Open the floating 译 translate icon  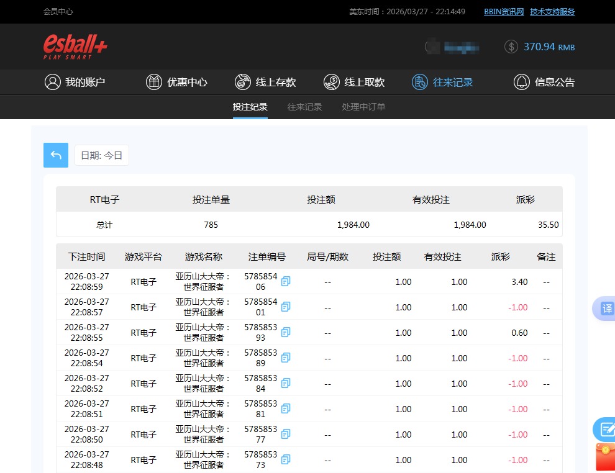click(x=608, y=309)
